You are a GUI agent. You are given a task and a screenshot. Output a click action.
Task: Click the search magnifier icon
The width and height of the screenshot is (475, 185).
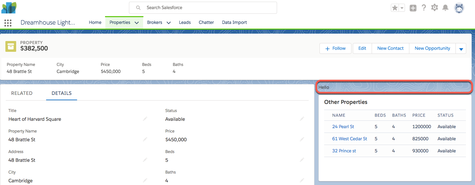point(138,8)
